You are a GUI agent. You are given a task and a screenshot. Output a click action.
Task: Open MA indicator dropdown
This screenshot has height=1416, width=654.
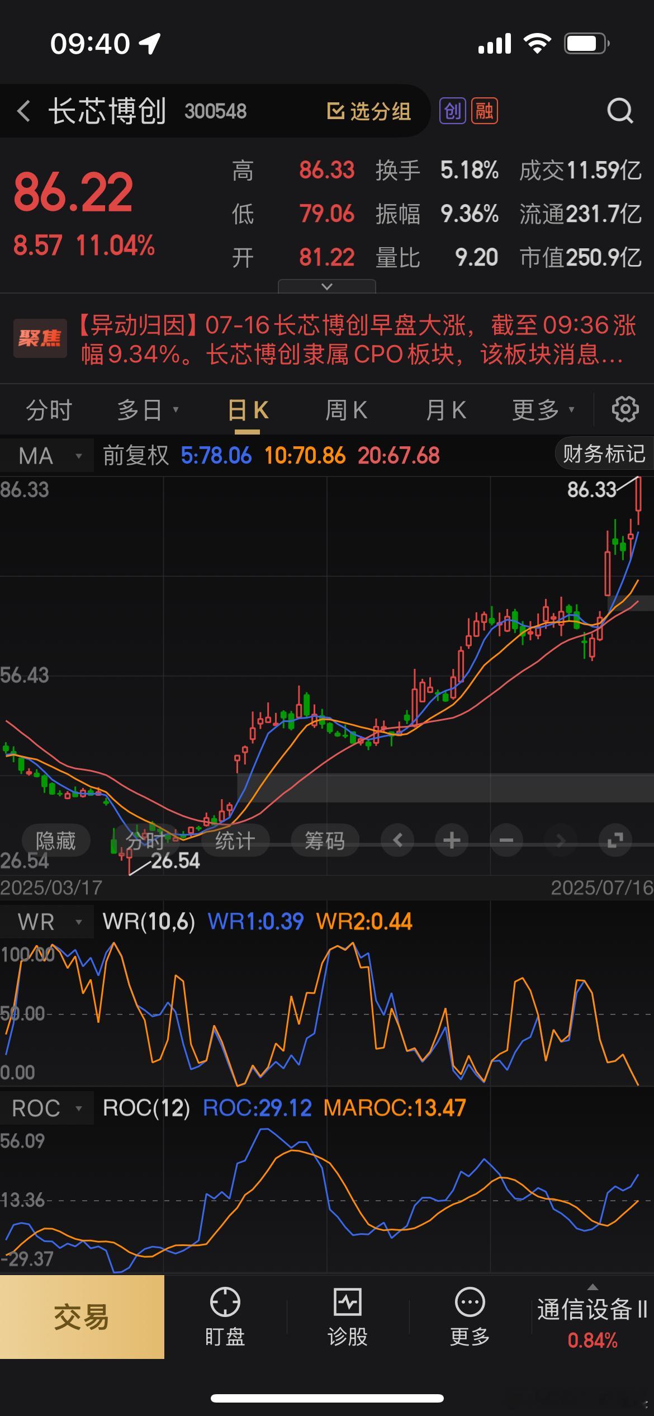[47, 456]
